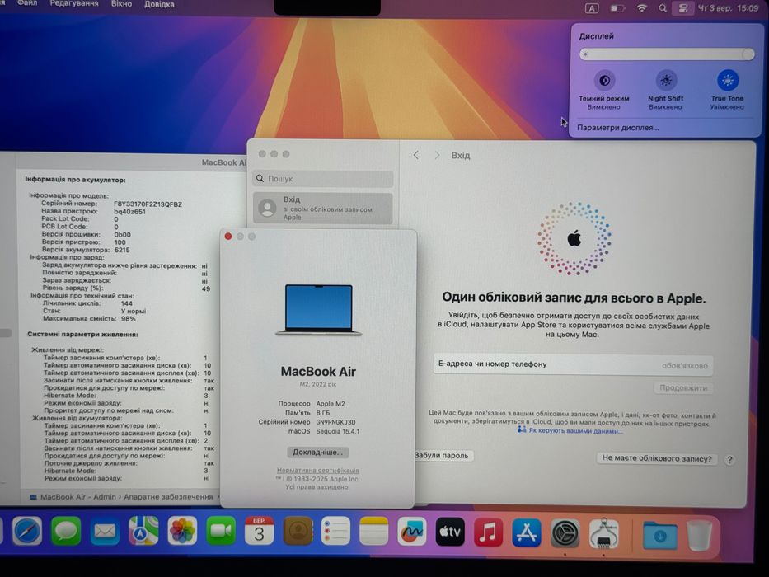The image size is (769, 577).
Task: Open Довідка menu
Action: [159, 4]
